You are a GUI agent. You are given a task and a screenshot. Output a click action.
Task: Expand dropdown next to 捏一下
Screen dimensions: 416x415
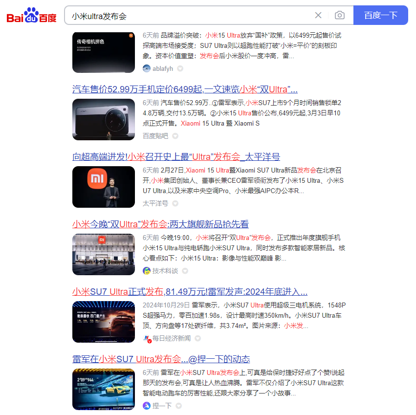click(x=179, y=406)
